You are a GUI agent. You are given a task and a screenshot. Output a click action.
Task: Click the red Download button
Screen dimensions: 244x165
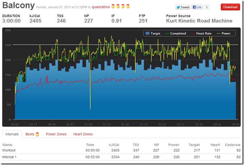[x=230, y=7]
